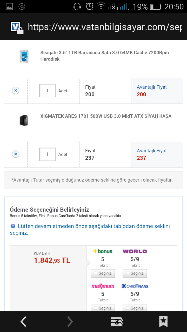This screenshot has height=332, width=187.
Task: Tap the Vatan site favicon lock
Action: 17,27
